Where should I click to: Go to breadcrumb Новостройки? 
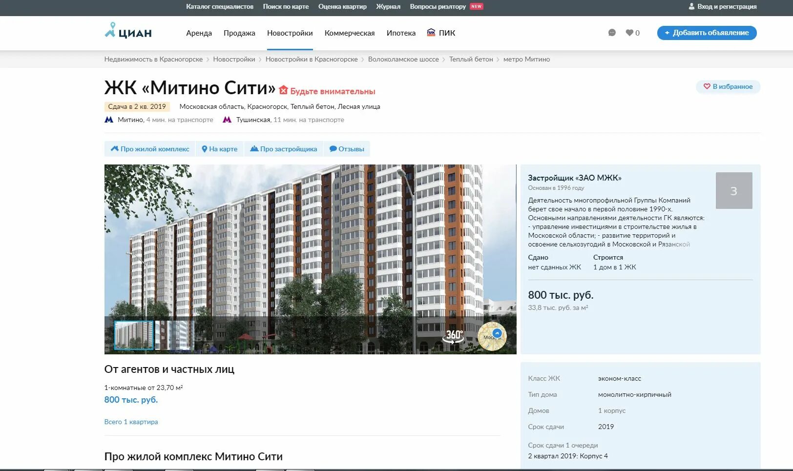234,59
